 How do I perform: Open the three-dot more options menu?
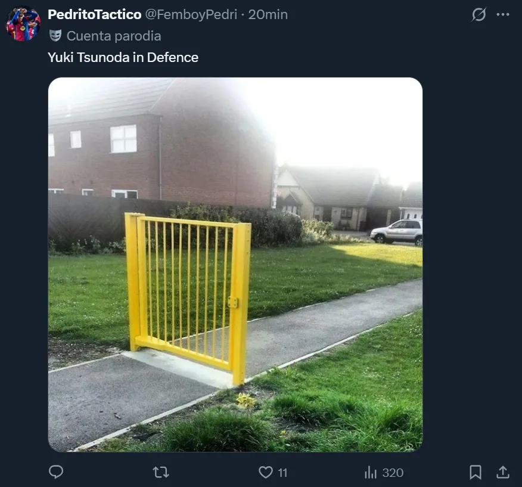pyautogui.click(x=503, y=14)
